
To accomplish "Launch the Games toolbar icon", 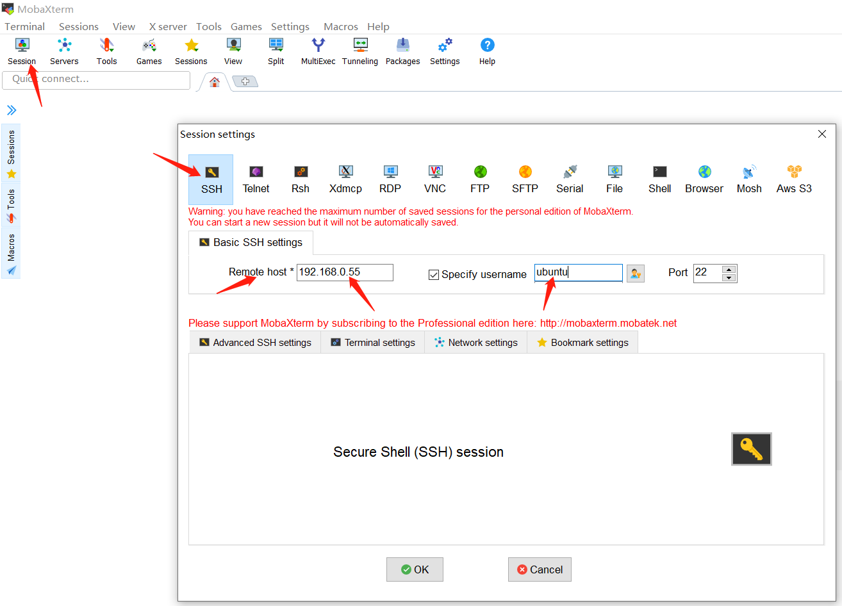I will [149, 51].
